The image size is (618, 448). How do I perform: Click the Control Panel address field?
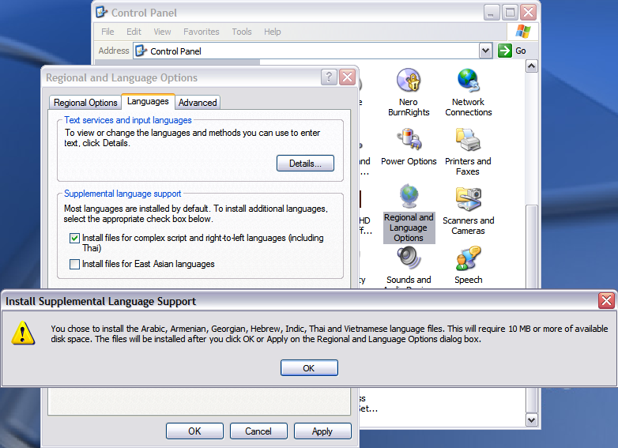(312, 51)
